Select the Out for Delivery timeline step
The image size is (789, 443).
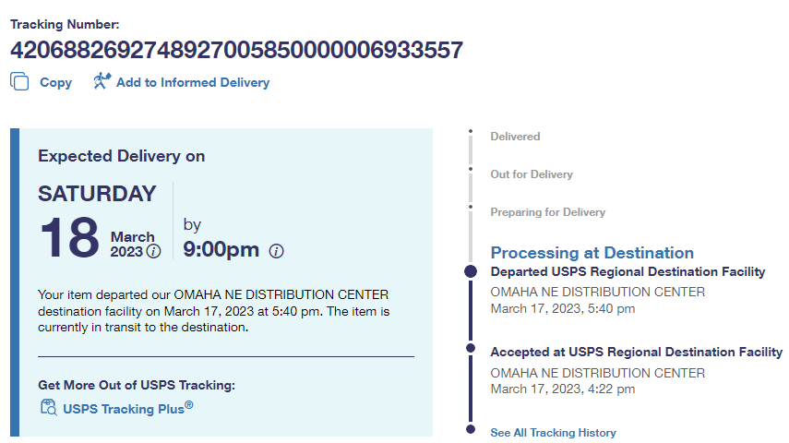click(532, 174)
